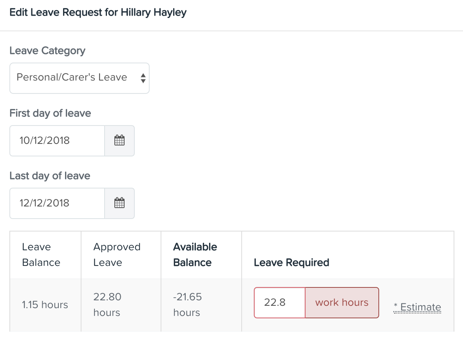Click the dropdown arrows beside Personal/Carer's Leave
The image size is (463, 341).
point(143,78)
